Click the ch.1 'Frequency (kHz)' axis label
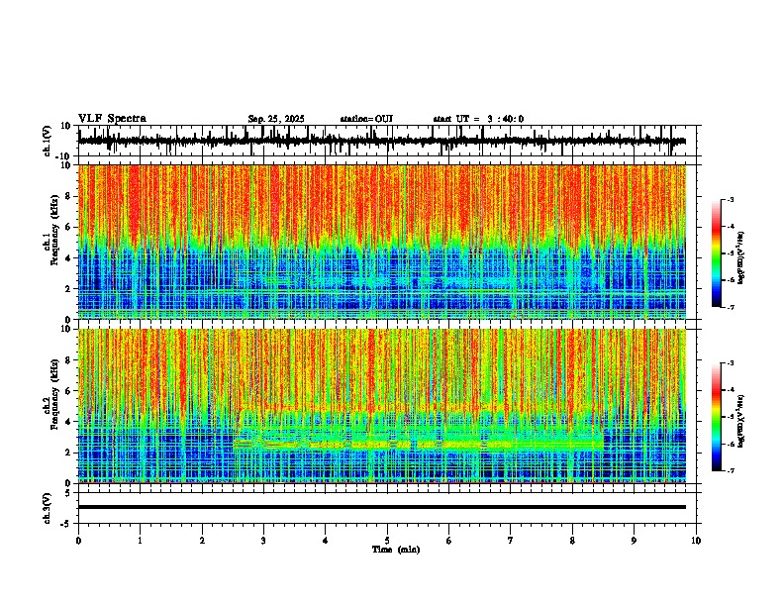 coord(54,230)
